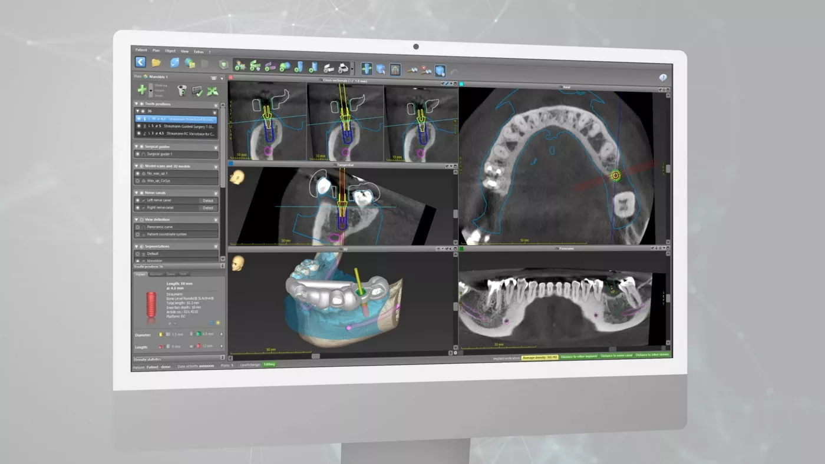Click the 3D view horizontal scrollbar handle
The width and height of the screenshot is (825, 464).
coord(316,356)
